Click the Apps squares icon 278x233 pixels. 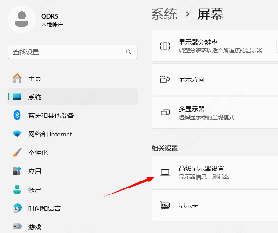[x=17, y=171]
